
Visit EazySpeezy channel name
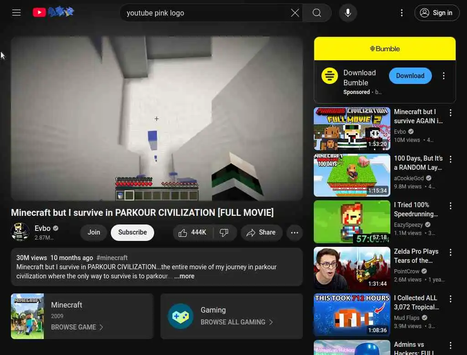tap(408, 225)
